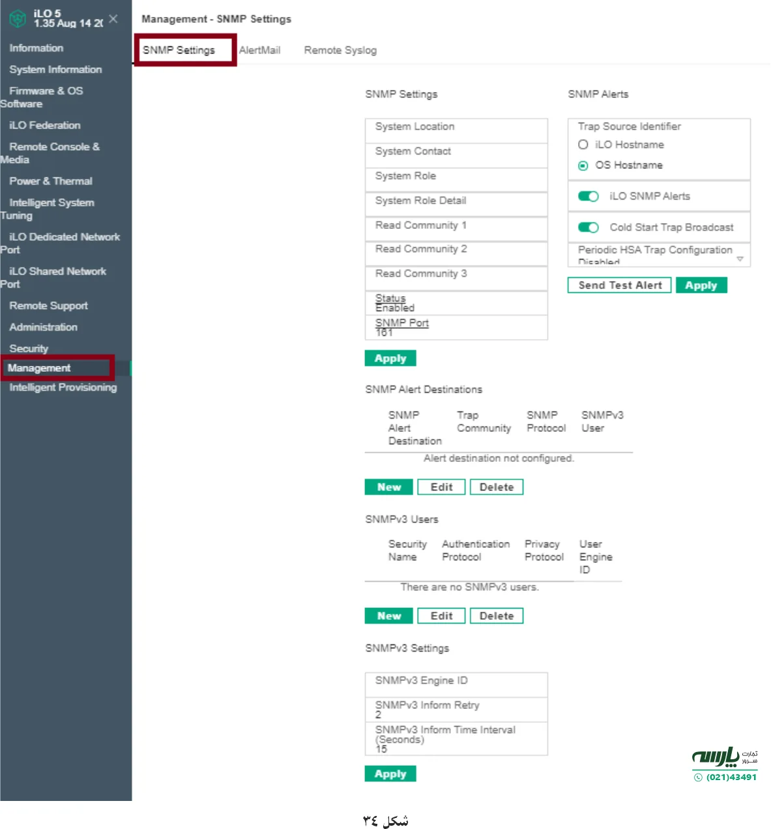Select the iLO Hostname radio button
The image size is (771, 829).
[583, 145]
